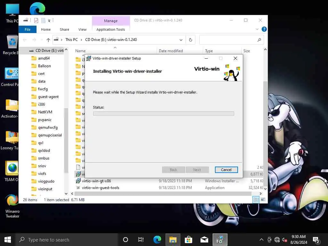Open the Application Tools tab
The image size is (328, 246).
[x=111, y=29]
